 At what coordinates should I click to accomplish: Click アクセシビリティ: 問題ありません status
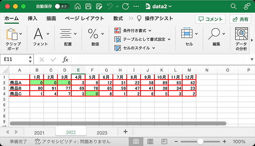[73, 141]
